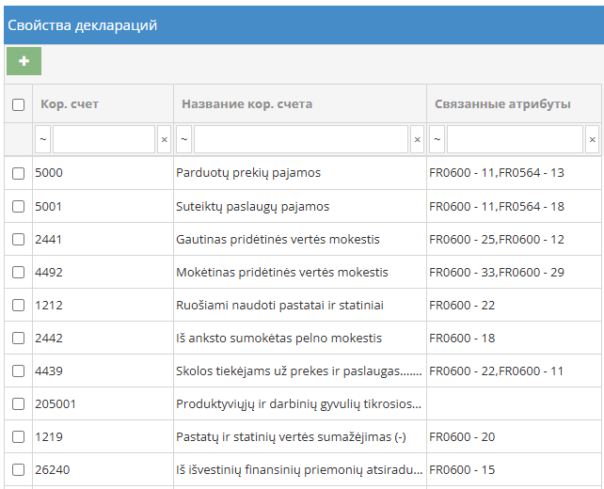Click attributes FR0600 - 22,FR0600 - 11
Screen dimensions: 604x489
(x=496, y=371)
